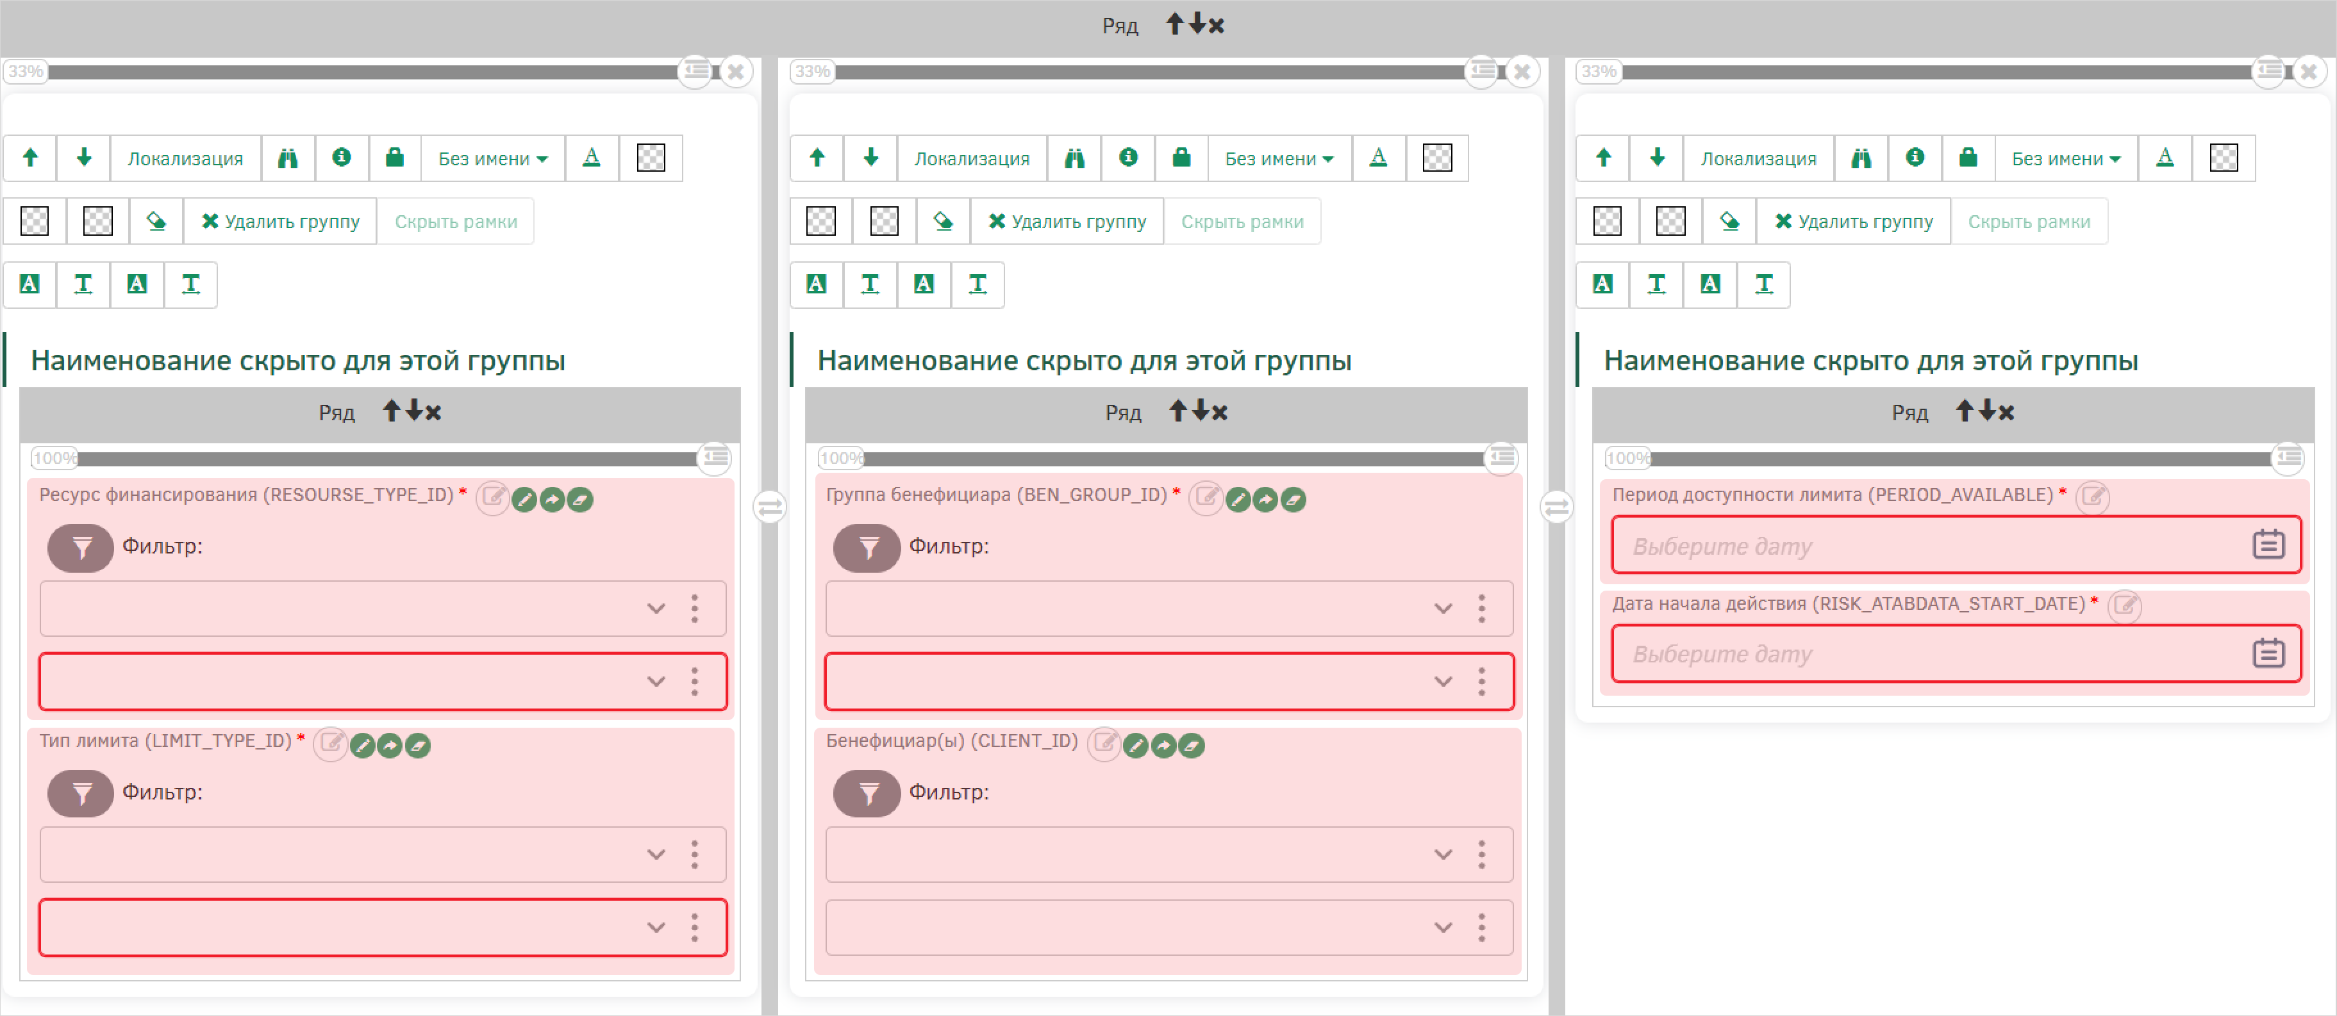Click Удалить группу in the first group
2337x1016 pixels.
pyautogui.click(x=280, y=221)
